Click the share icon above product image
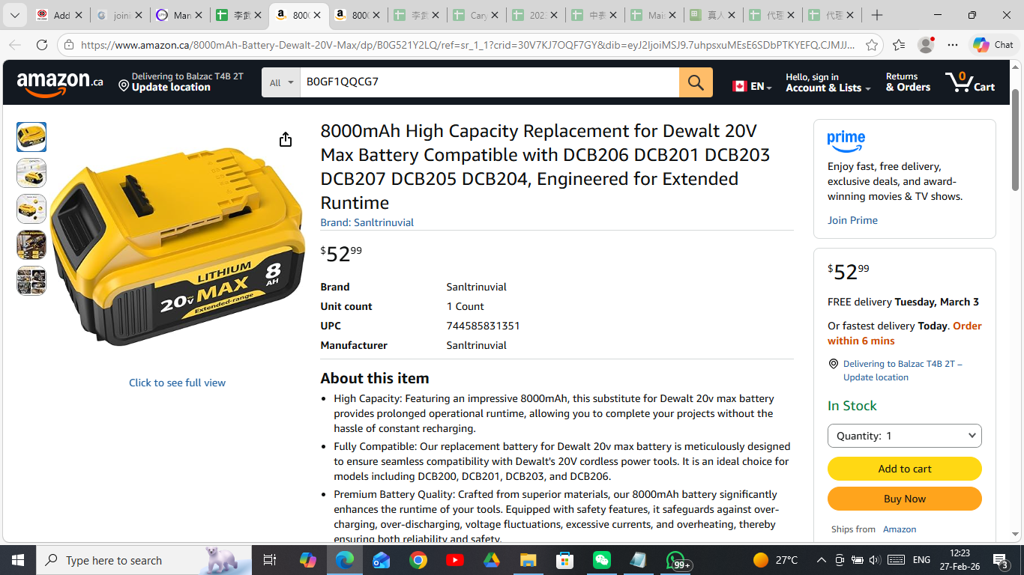This screenshot has width=1024, height=575. click(x=286, y=140)
